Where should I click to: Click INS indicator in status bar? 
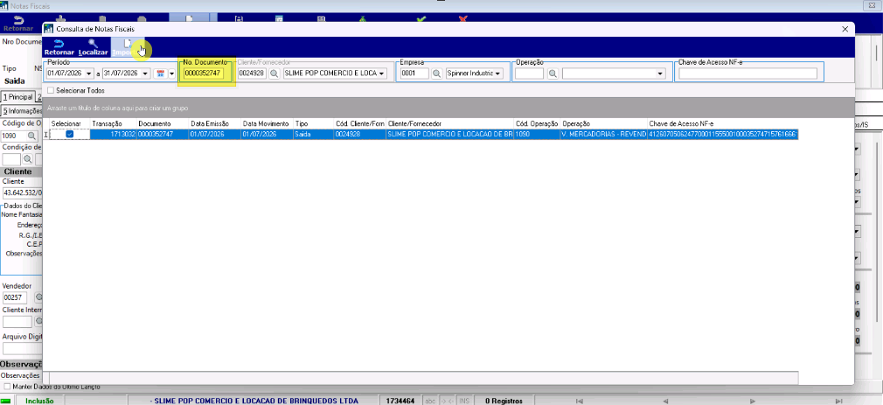coord(464,401)
